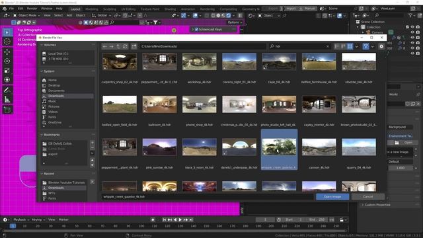Screen dimensions: 423x238
Task: Open the Object Mode dropdown
Action: click(x=26, y=15)
